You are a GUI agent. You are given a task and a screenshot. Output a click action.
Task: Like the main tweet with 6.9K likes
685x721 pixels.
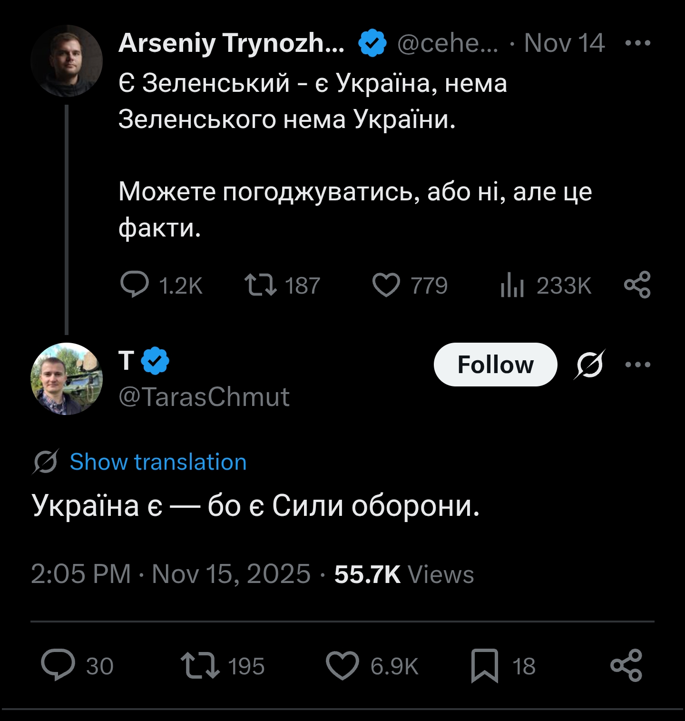point(342,665)
